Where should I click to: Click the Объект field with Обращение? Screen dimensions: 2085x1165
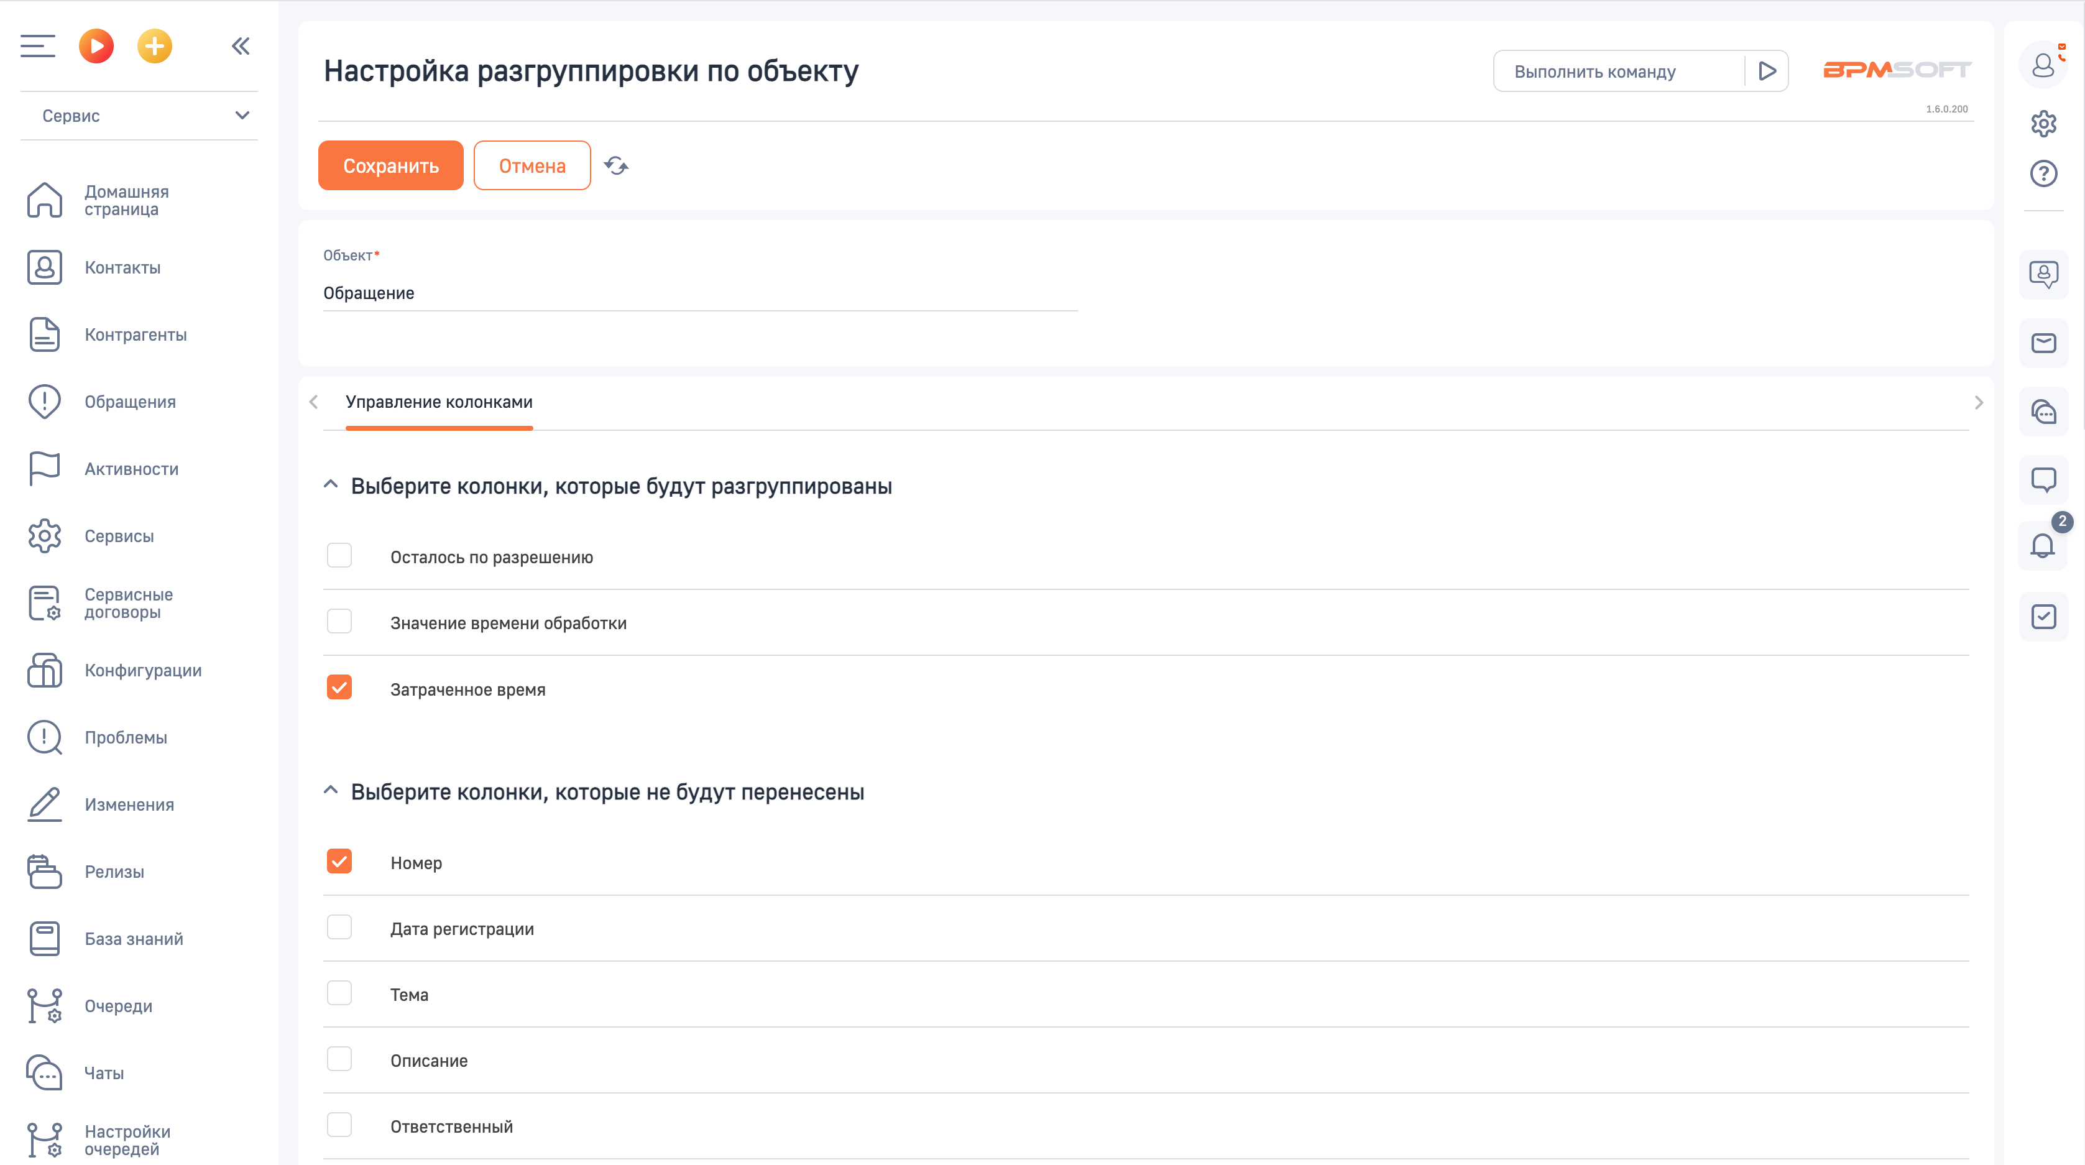[700, 293]
